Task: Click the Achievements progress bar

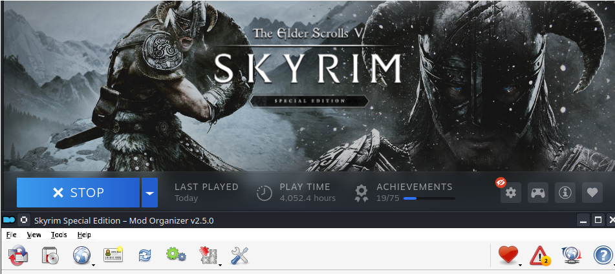Action: (429, 198)
